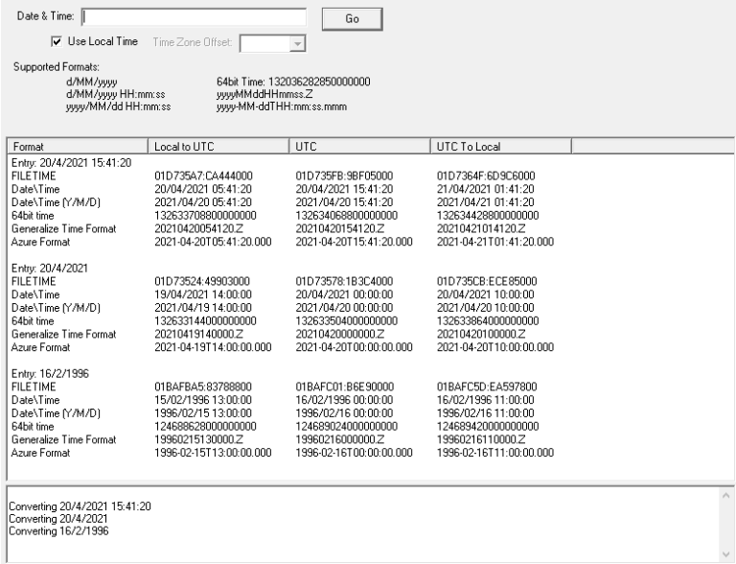Click 64bit time 124688628000000000
736x564 pixels.
click(205, 426)
